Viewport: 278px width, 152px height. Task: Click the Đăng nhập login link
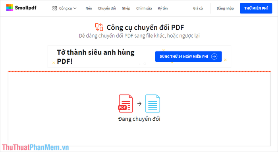point(225,8)
